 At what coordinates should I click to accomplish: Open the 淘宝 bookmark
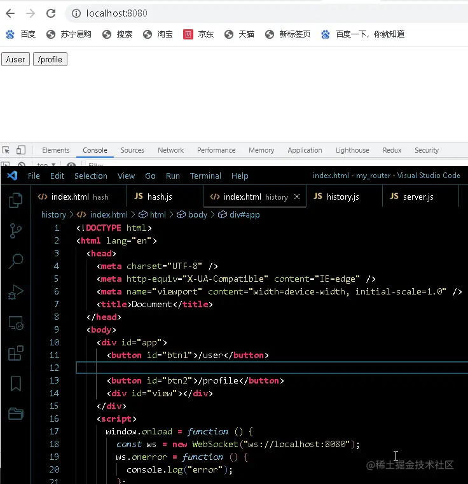click(x=158, y=34)
